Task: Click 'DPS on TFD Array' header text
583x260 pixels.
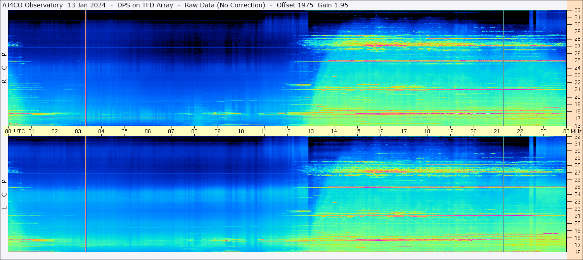Action: 145,5
